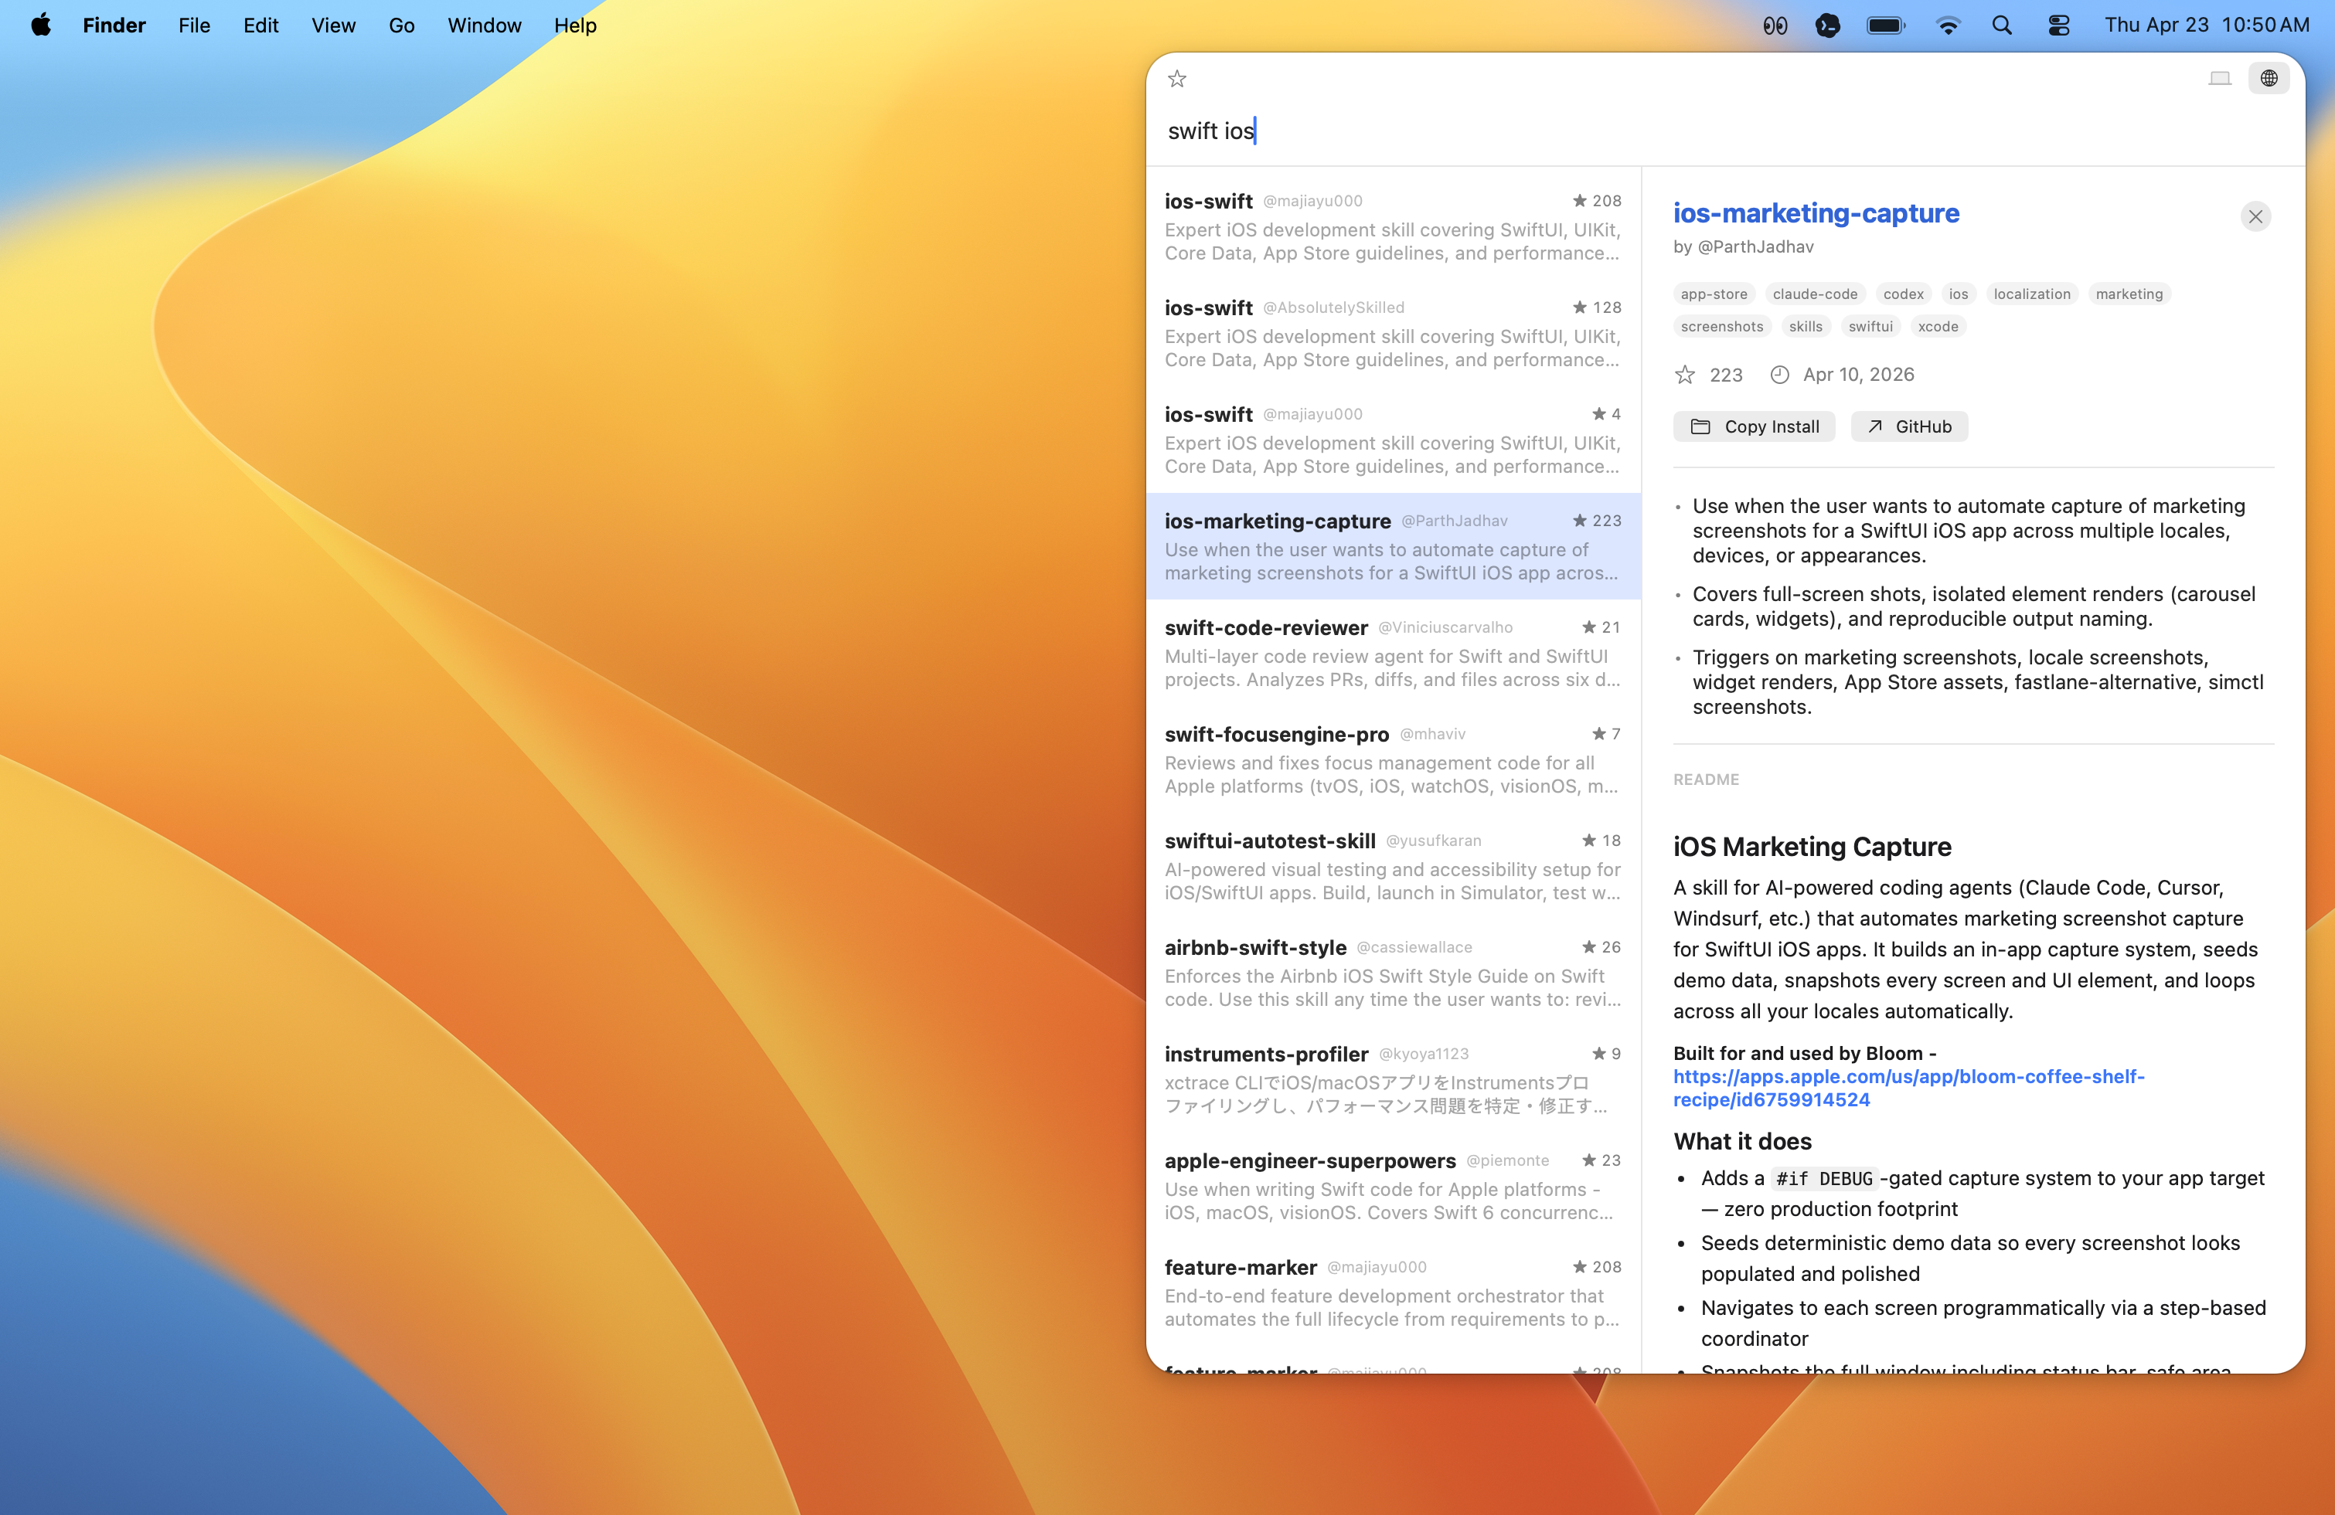2335x1515 pixels.
Task: Click the round dark app icon in menu bar
Action: tap(1828, 25)
